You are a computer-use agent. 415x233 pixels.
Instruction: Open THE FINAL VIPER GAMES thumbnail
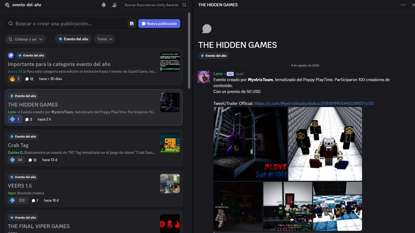coord(170,224)
